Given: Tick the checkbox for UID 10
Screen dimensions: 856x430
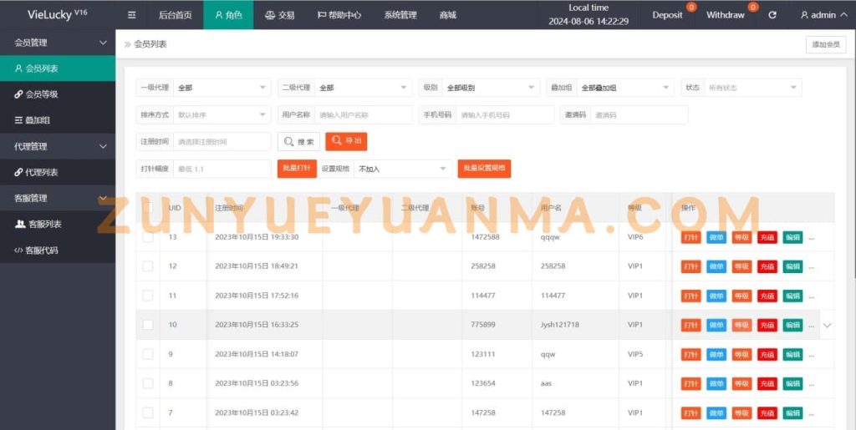Looking at the screenshot, I should pos(148,324).
